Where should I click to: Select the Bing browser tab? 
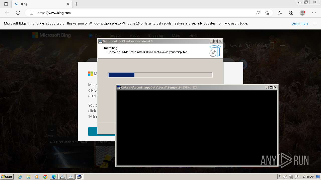point(42,4)
